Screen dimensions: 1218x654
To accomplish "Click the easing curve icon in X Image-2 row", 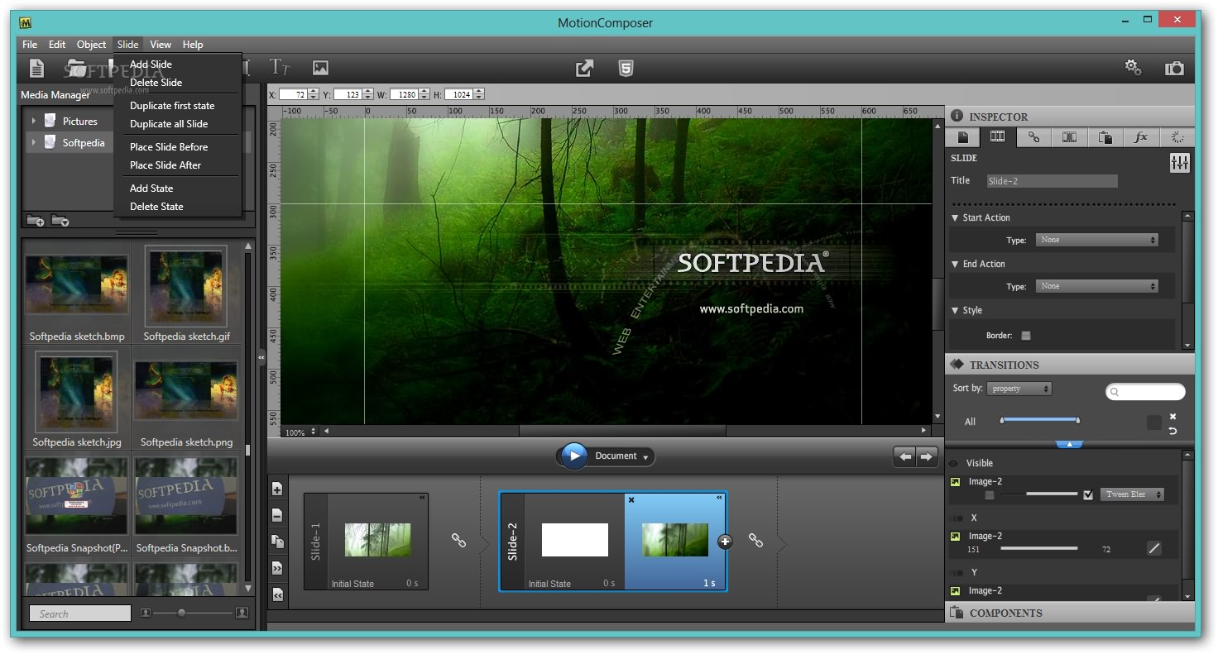I will [1154, 548].
